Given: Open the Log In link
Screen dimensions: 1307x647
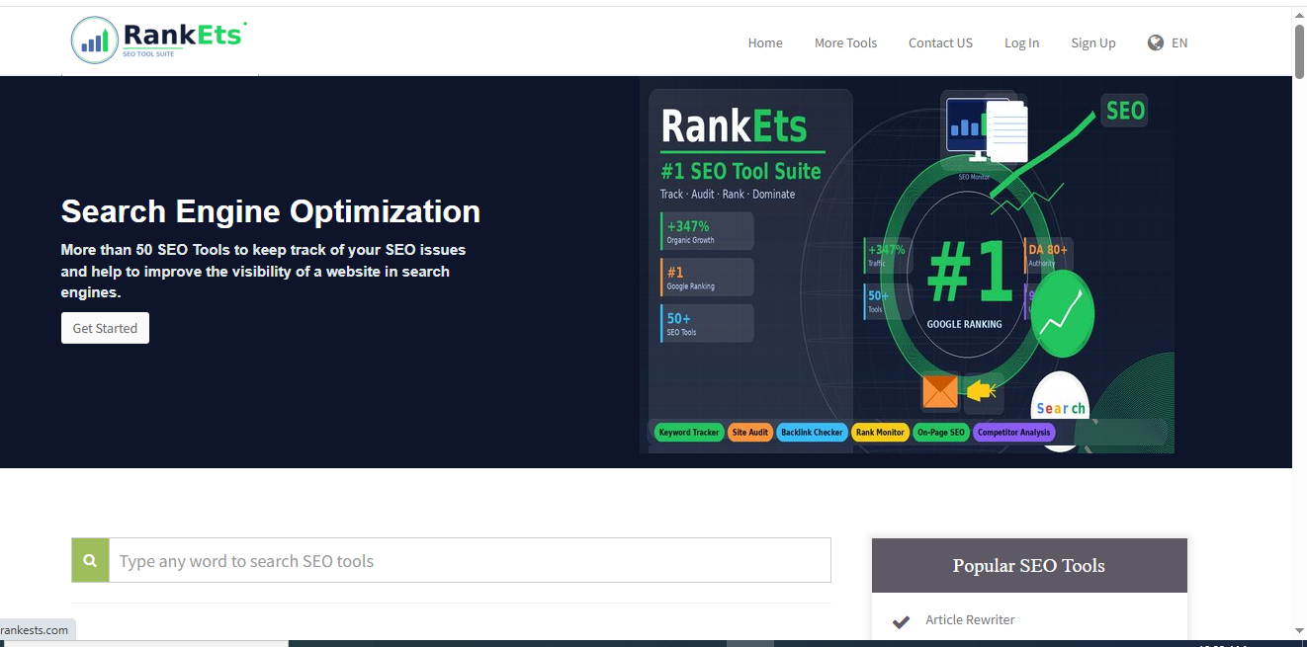Looking at the screenshot, I should [x=1021, y=42].
